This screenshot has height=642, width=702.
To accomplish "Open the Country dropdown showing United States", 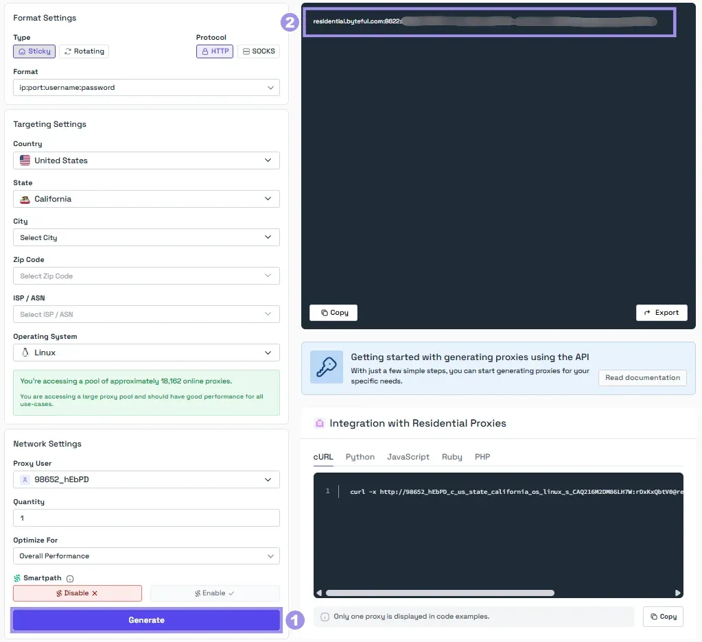I will 146,160.
